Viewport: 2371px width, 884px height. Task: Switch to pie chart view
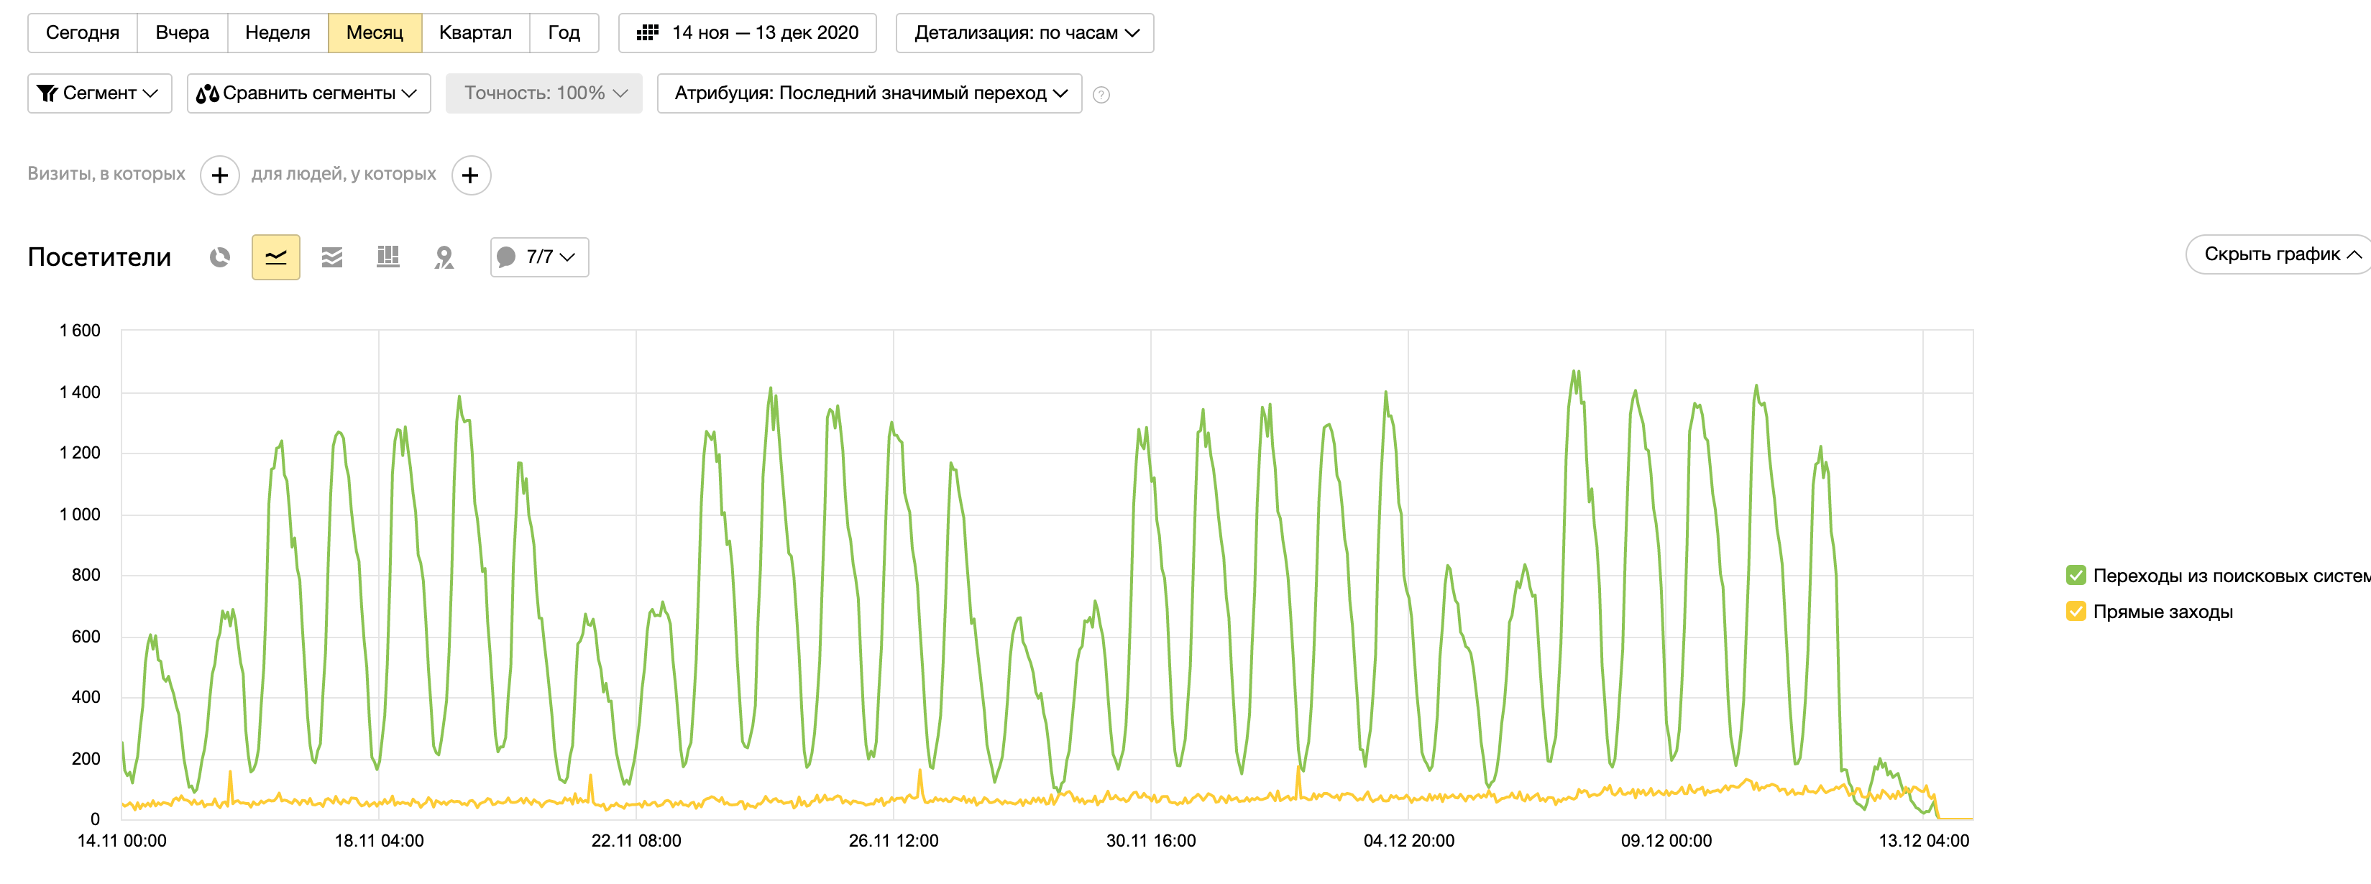coord(220,257)
